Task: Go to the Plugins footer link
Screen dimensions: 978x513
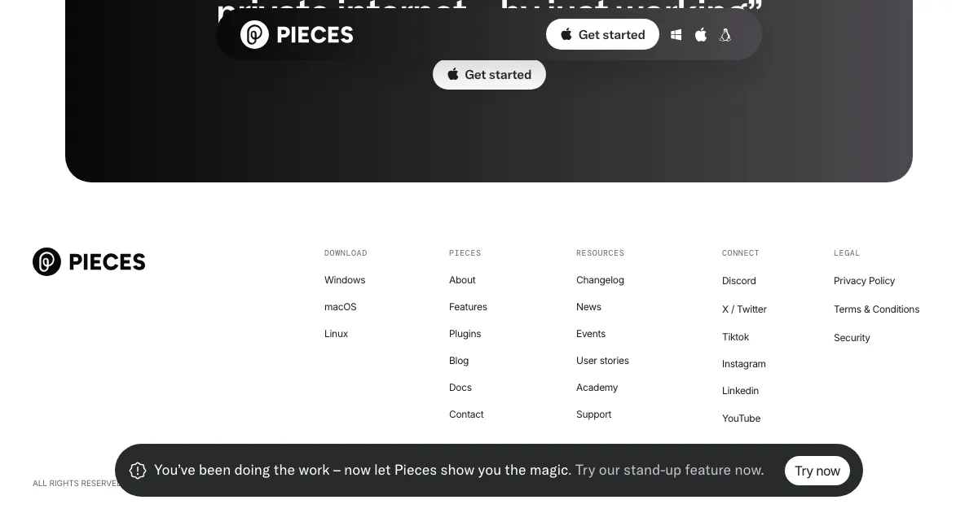Action: [465, 334]
